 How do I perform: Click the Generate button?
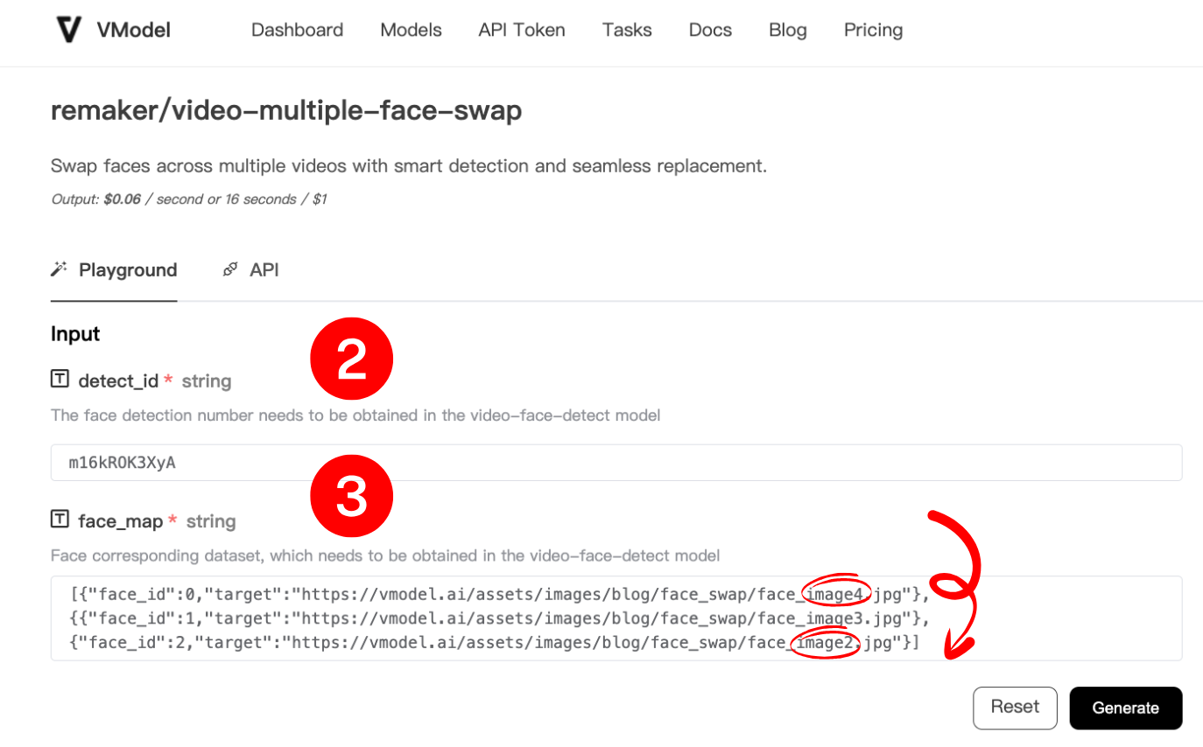(1126, 708)
